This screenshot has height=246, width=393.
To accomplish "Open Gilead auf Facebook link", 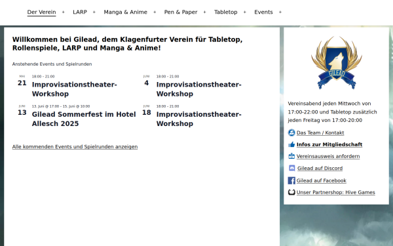I will [322, 180].
